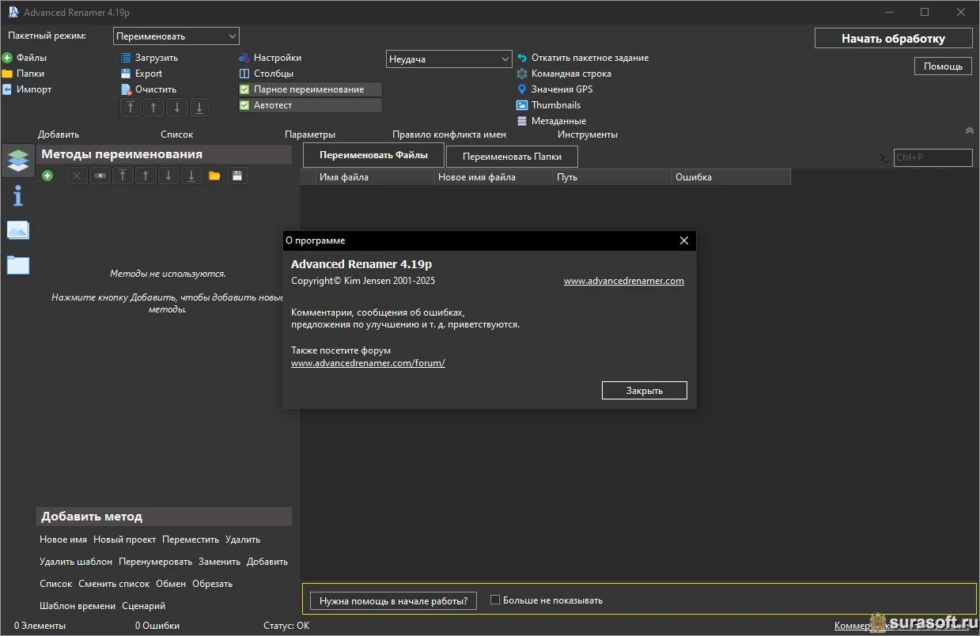Check the Больше не показывать checkbox
This screenshot has height=636, width=980.
tap(495, 600)
